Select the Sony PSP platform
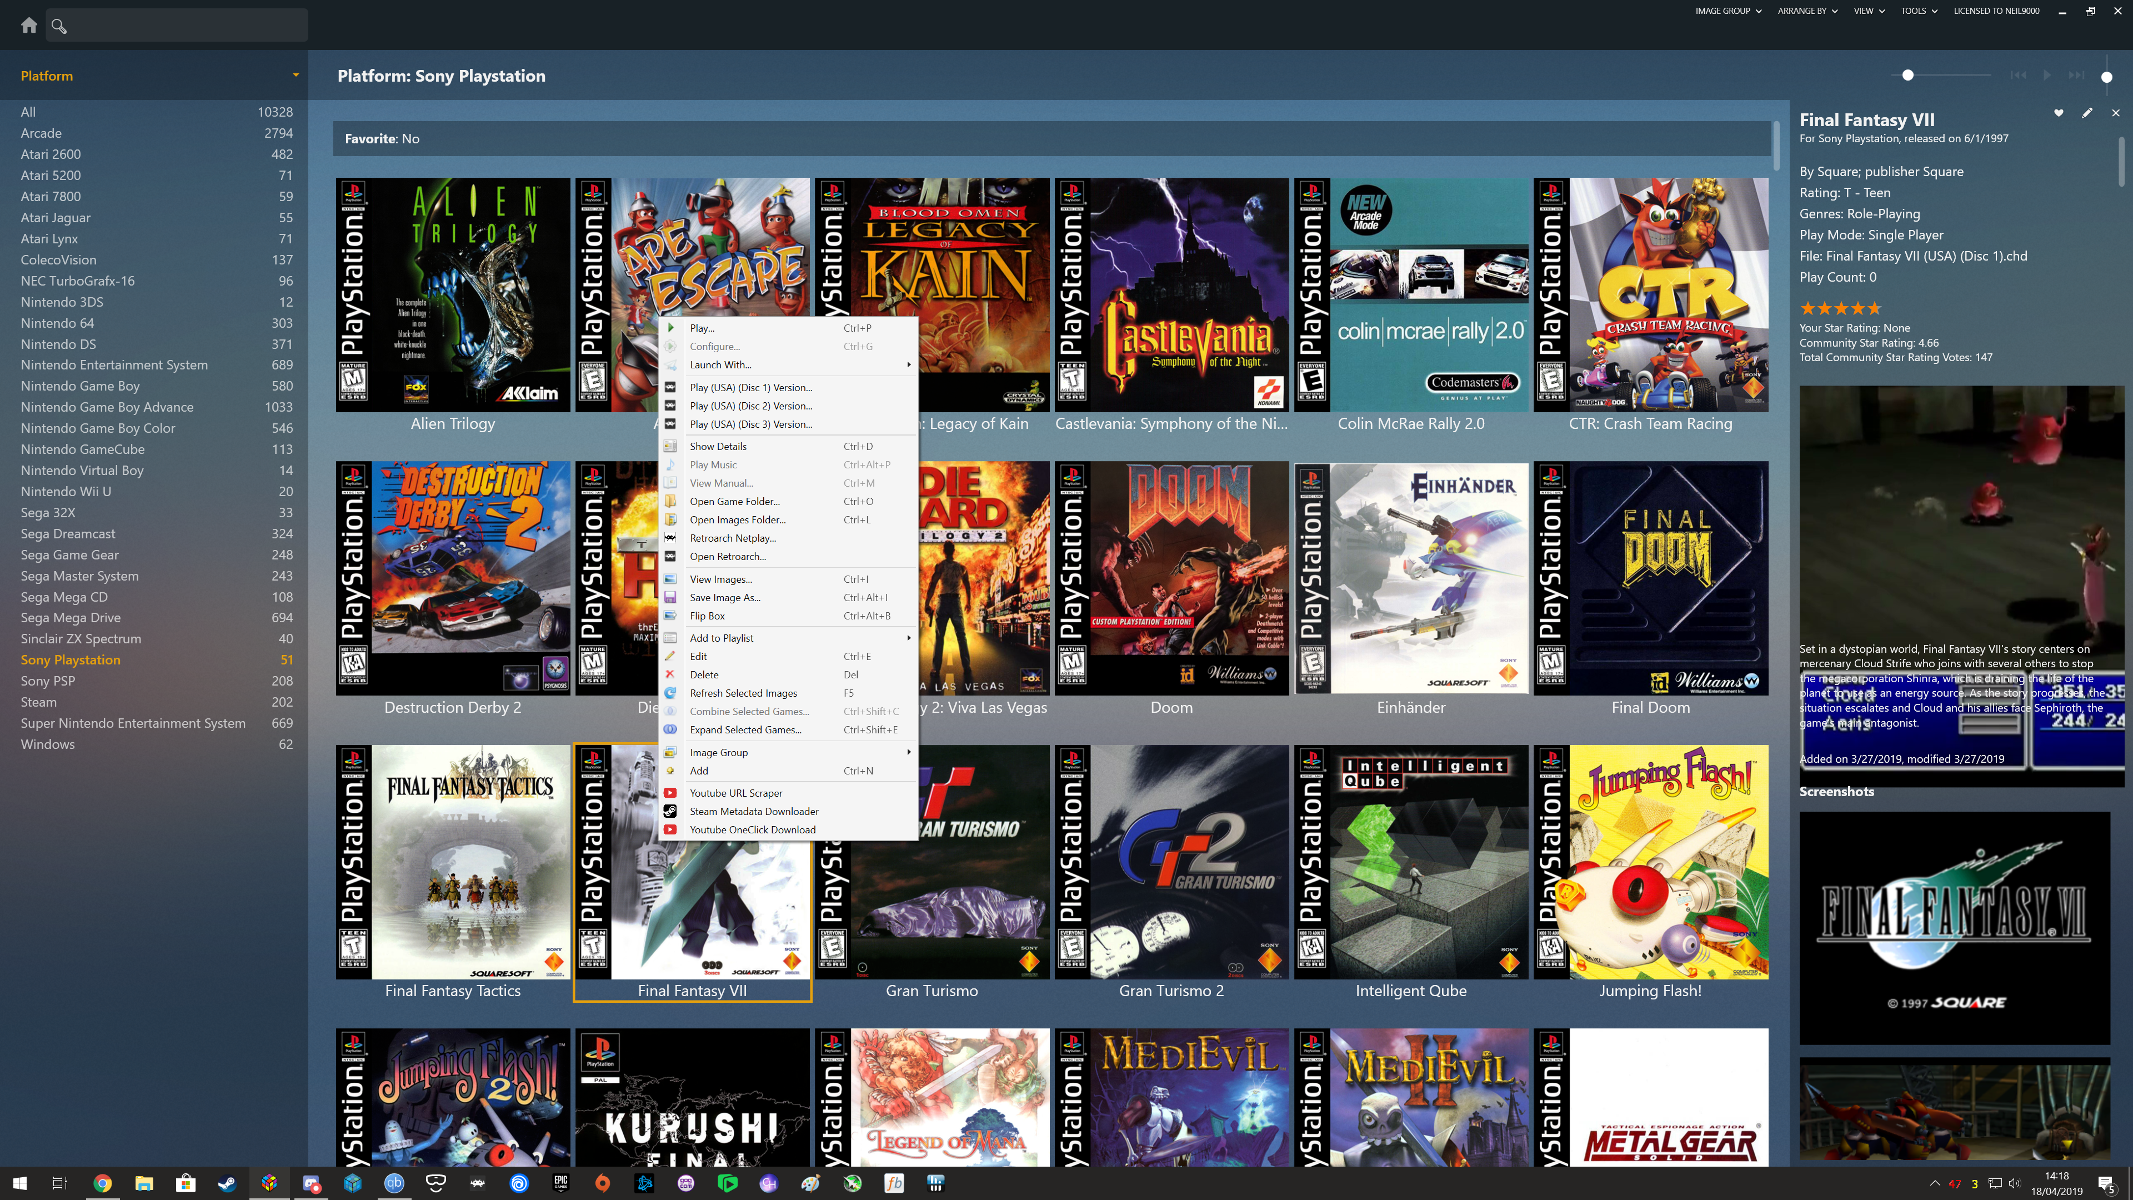The height and width of the screenshot is (1200, 2133). (157, 681)
